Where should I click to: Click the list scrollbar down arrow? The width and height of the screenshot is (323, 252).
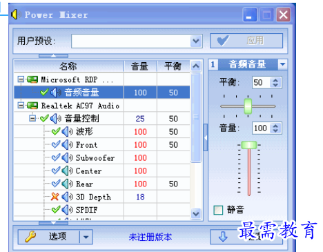point(196,214)
